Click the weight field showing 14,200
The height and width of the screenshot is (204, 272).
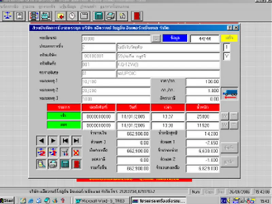[203, 134]
